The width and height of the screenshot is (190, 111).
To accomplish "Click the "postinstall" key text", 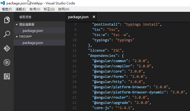I will [106, 24].
